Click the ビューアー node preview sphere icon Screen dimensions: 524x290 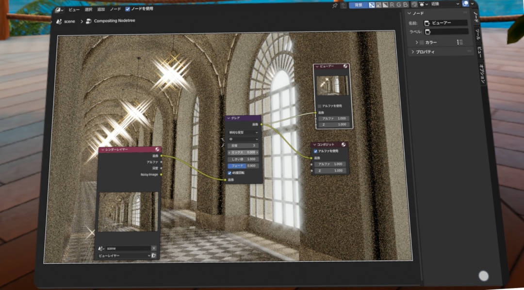pyautogui.click(x=345, y=66)
